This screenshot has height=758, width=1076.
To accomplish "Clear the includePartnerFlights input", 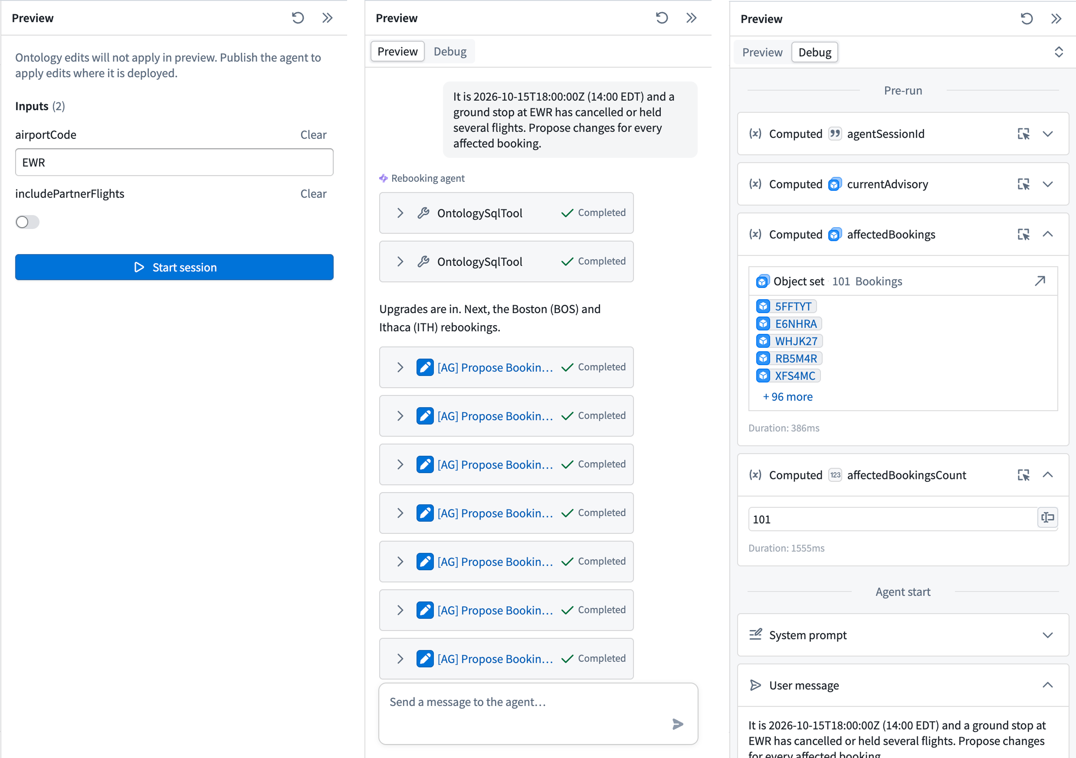I will (x=313, y=194).
